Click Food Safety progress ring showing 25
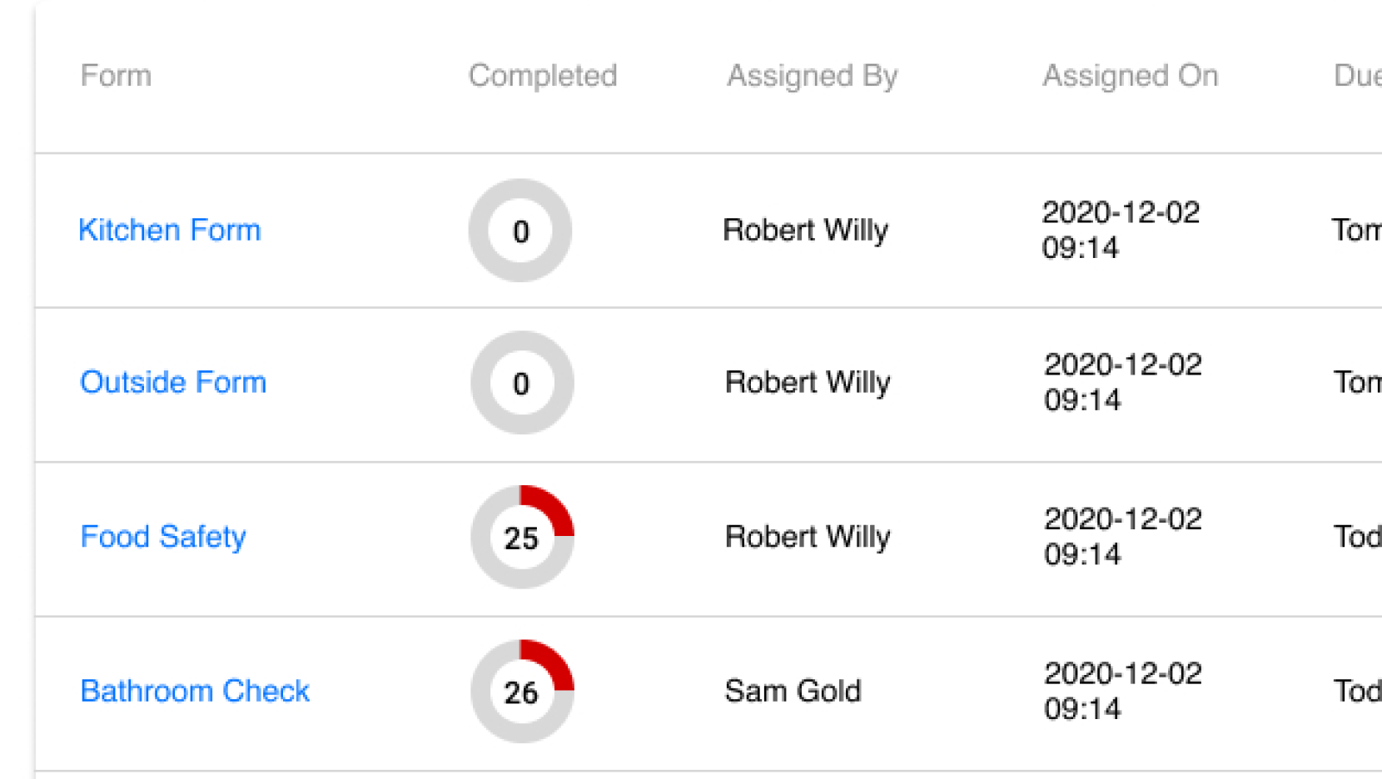 tap(521, 537)
